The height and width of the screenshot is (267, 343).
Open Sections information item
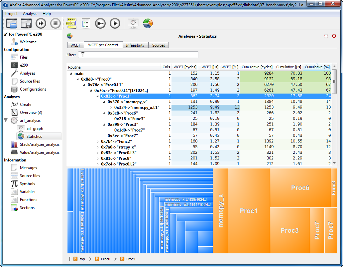click(x=27, y=208)
